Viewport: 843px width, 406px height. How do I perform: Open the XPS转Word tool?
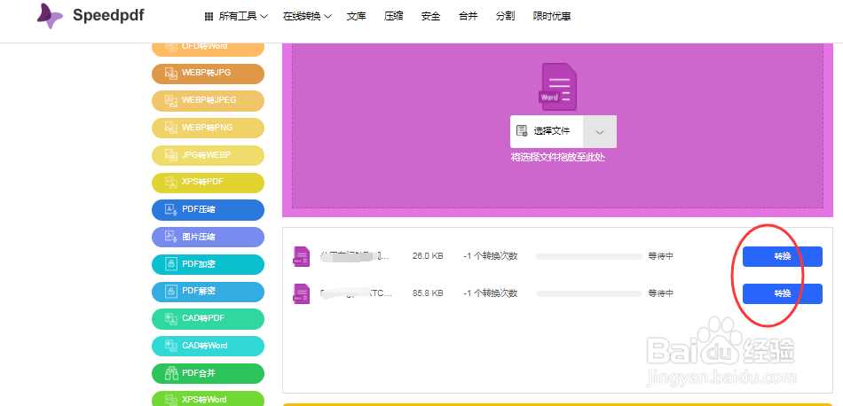coord(208,399)
